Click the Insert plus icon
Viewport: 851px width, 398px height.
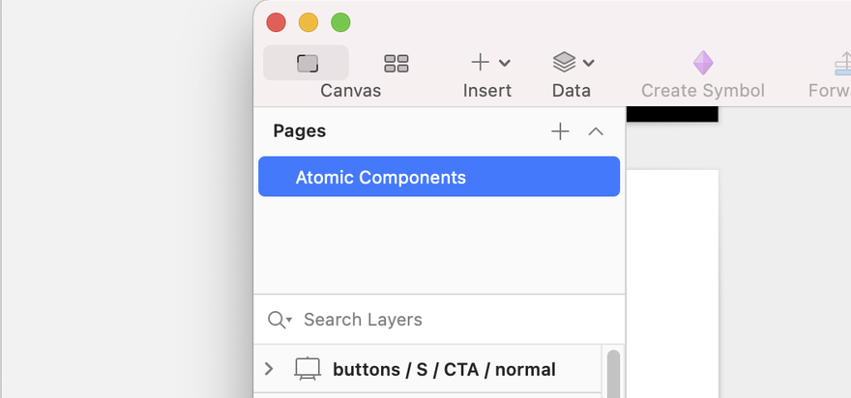(x=481, y=63)
